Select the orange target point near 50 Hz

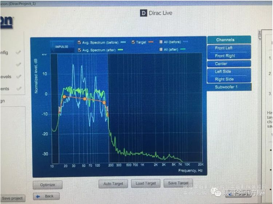tap(85, 99)
